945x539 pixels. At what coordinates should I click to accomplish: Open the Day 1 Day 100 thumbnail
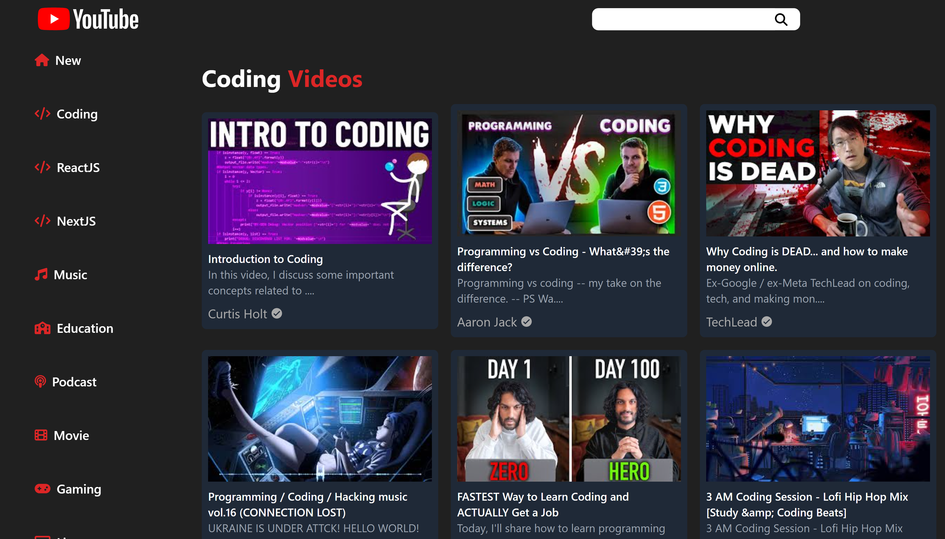point(569,418)
